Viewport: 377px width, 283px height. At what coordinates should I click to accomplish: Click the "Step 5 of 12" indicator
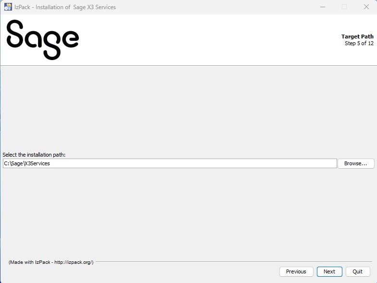coord(359,43)
